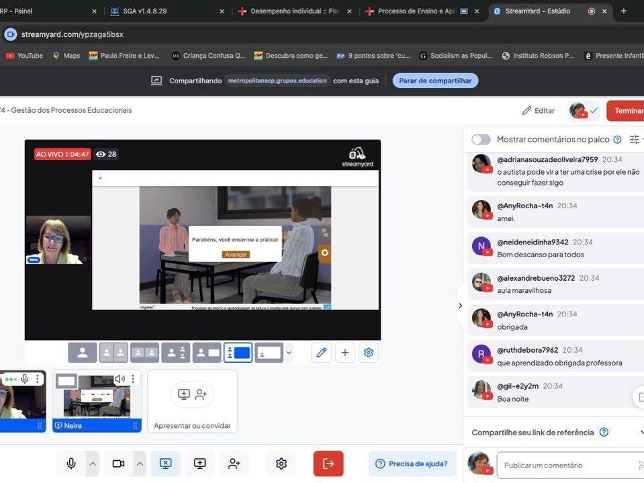
Task: Open layout settings gear icon
Action: (369, 353)
